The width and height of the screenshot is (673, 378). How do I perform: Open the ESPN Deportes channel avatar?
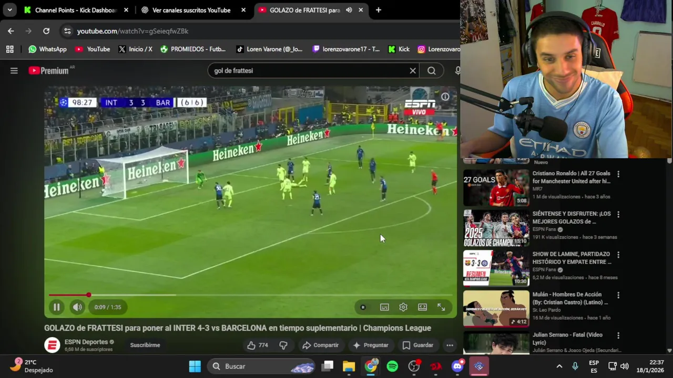[x=52, y=345]
